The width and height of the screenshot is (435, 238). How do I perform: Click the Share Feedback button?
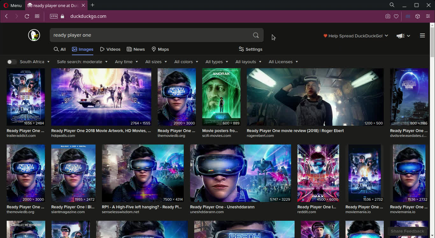click(407, 231)
